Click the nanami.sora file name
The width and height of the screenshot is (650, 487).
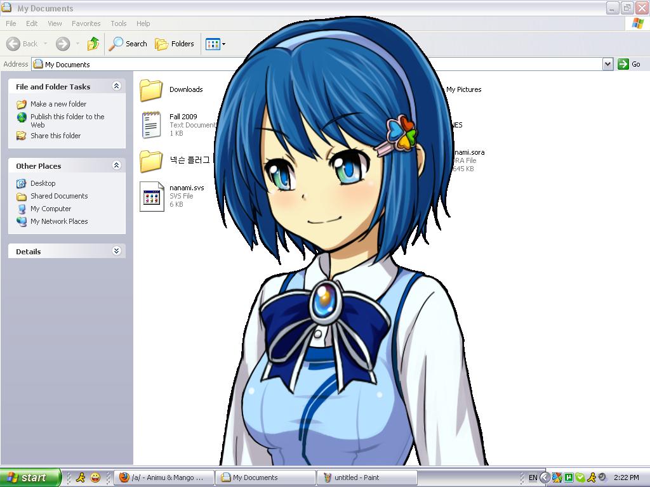click(469, 152)
